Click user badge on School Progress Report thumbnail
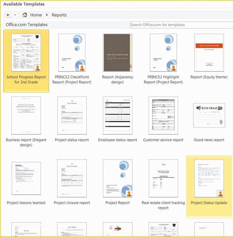234x237 pixels. pos(38,68)
